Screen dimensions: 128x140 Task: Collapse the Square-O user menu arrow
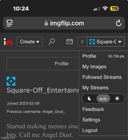pos(120,42)
